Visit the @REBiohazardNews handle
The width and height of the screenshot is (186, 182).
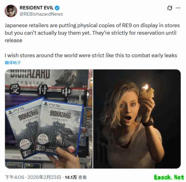pos(41,14)
